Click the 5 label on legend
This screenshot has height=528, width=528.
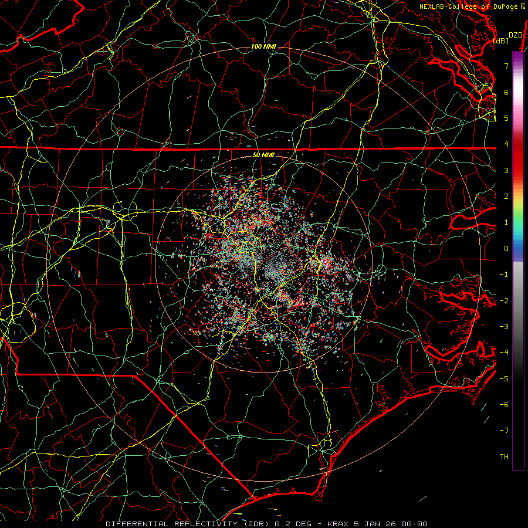coord(506,118)
